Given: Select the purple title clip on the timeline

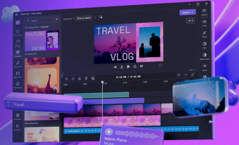Looking at the screenshot, I should tap(114, 101).
